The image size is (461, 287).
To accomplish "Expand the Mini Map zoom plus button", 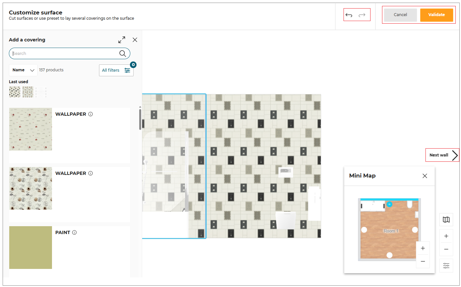I will point(423,248).
